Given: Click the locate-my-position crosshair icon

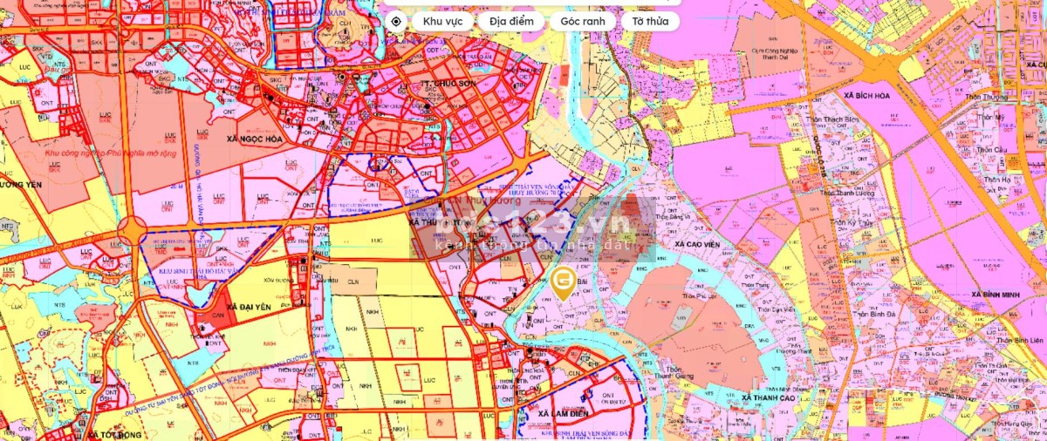Looking at the screenshot, I should click(396, 22).
